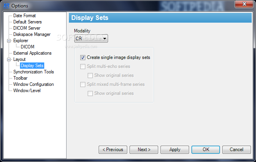Open Window/Level options page
This screenshot has width=256, height=162.
click(27, 91)
